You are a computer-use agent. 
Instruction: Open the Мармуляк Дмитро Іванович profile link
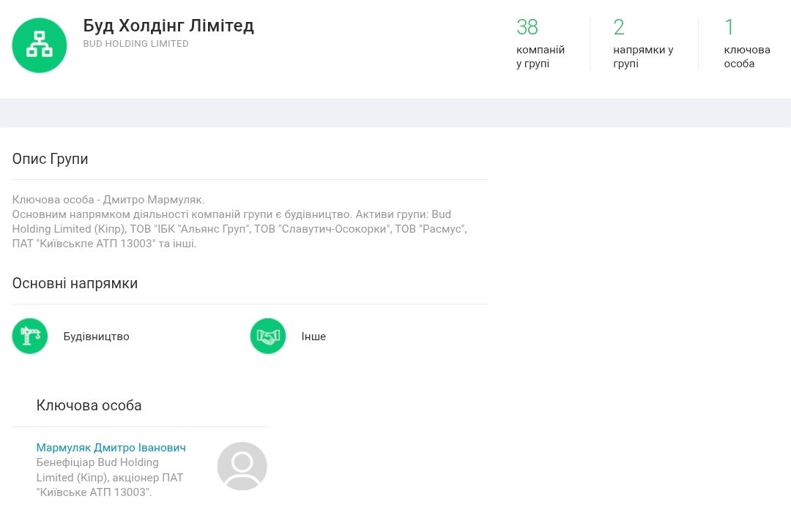click(x=111, y=448)
